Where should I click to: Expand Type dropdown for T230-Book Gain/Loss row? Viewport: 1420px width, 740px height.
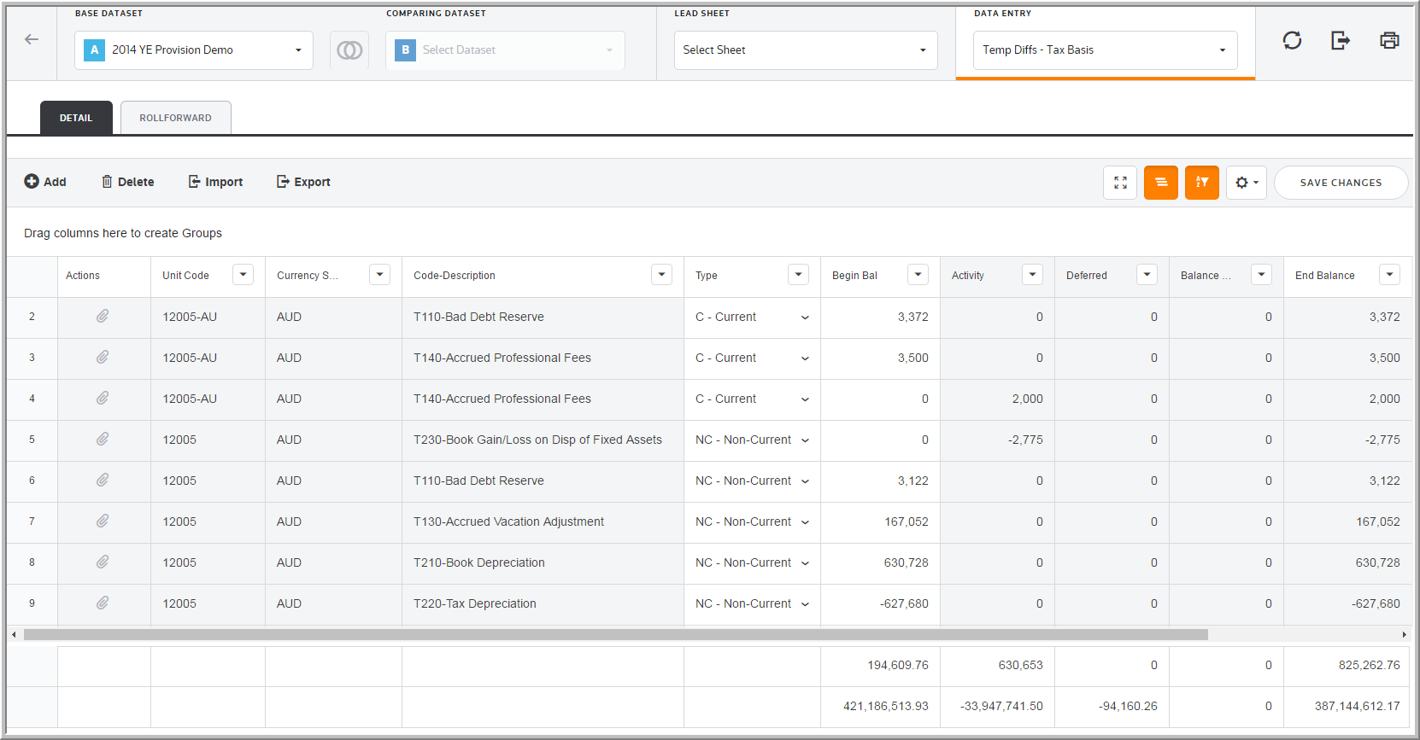tap(805, 440)
